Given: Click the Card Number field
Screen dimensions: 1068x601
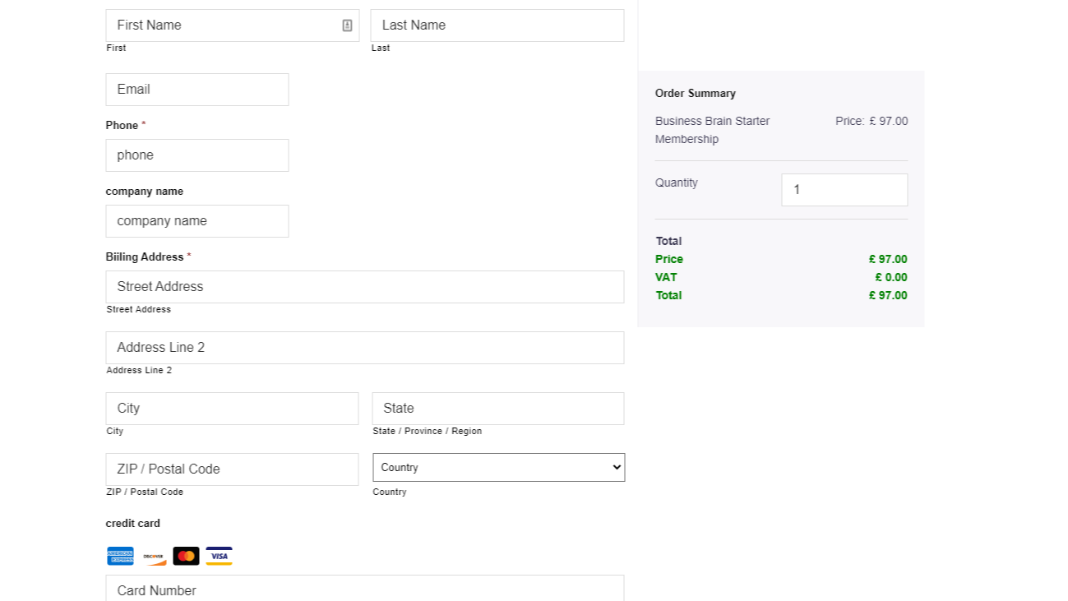Looking at the screenshot, I should click(x=365, y=589).
